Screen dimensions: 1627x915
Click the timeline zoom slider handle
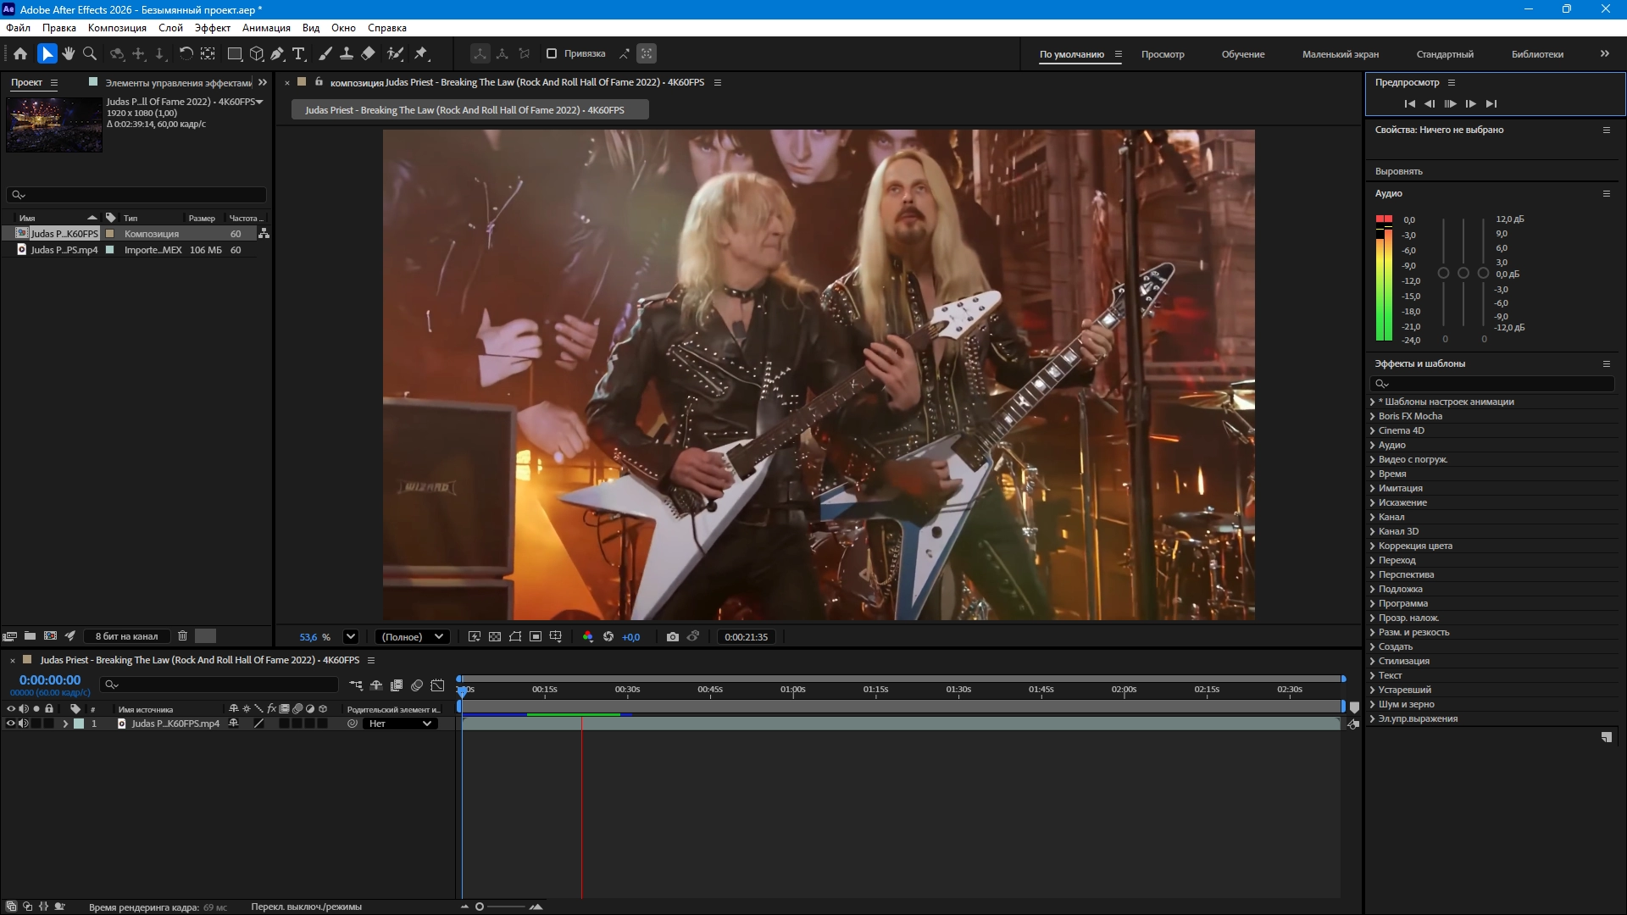pyautogui.click(x=480, y=907)
